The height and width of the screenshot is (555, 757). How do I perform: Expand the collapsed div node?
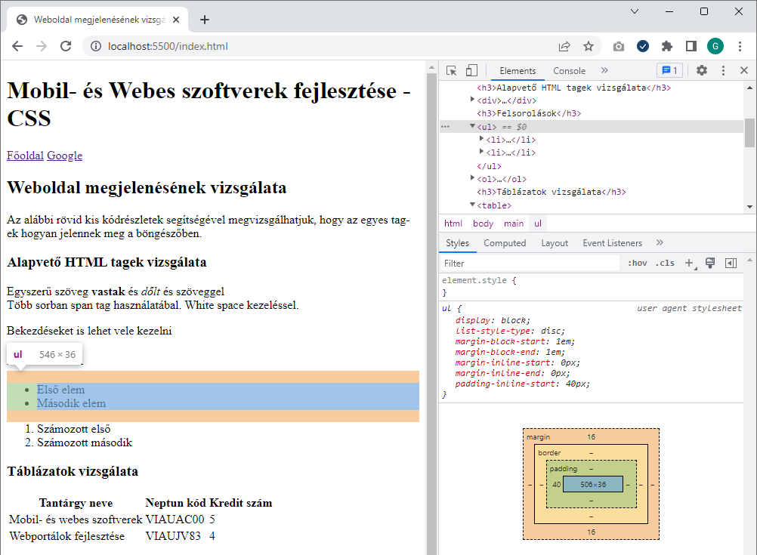click(x=472, y=100)
